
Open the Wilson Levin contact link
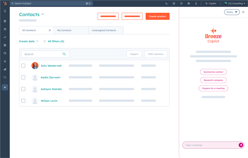49,101
